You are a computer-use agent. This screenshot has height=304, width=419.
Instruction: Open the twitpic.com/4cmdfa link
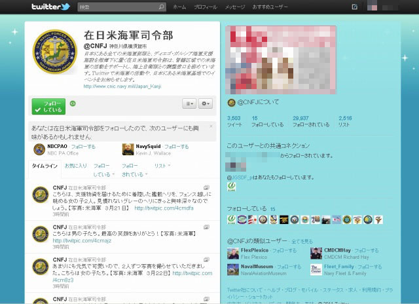click(164, 208)
